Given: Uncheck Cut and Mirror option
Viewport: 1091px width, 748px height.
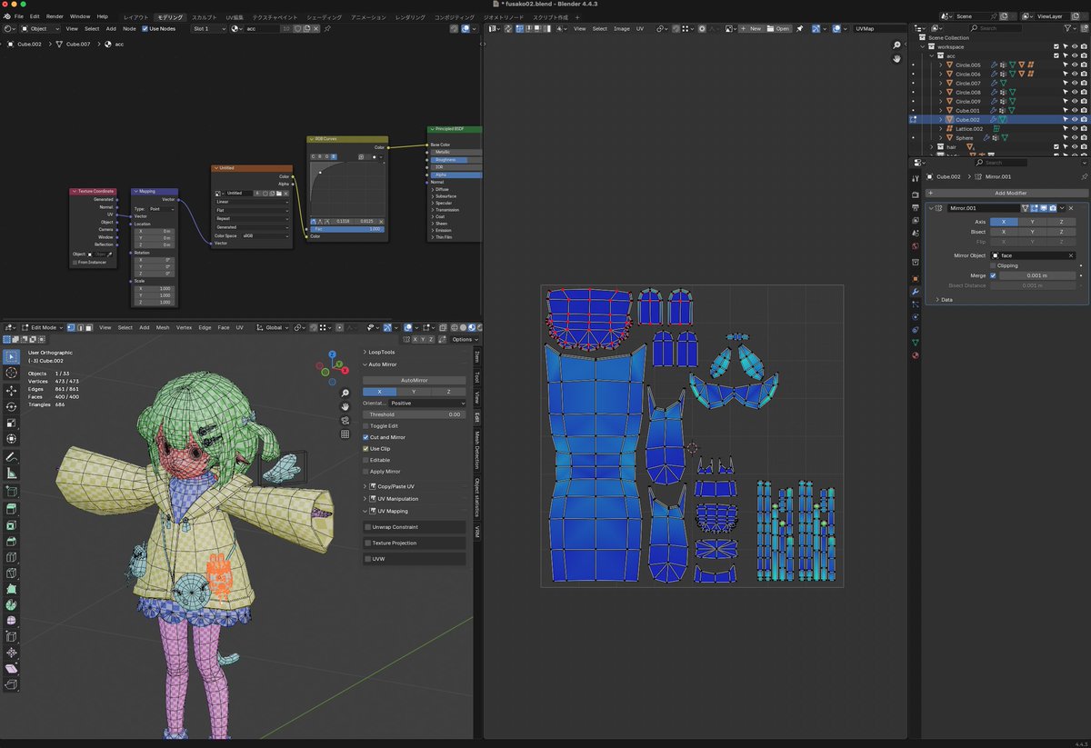Looking at the screenshot, I should (365, 437).
